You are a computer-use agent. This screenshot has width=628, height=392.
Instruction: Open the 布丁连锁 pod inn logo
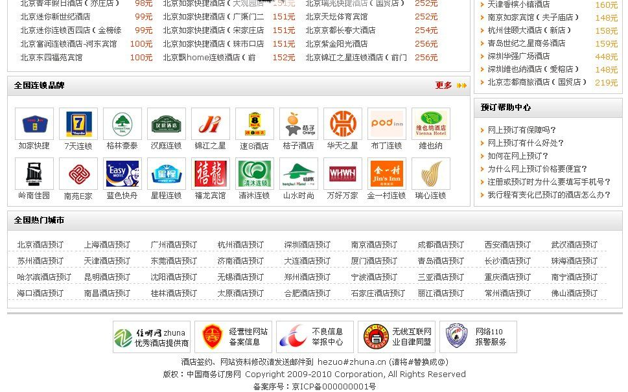click(386, 123)
